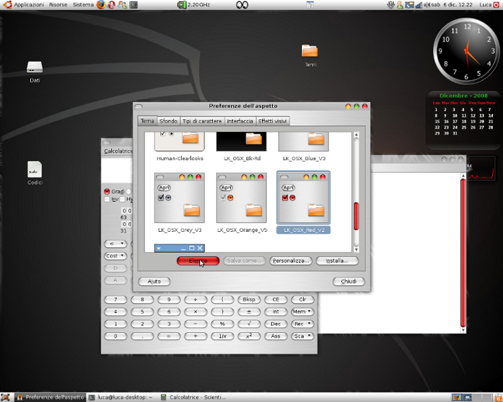Switch to the Interfaccia tab
Image resolution: width=503 pixels, height=402 pixels.
coord(240,121)
